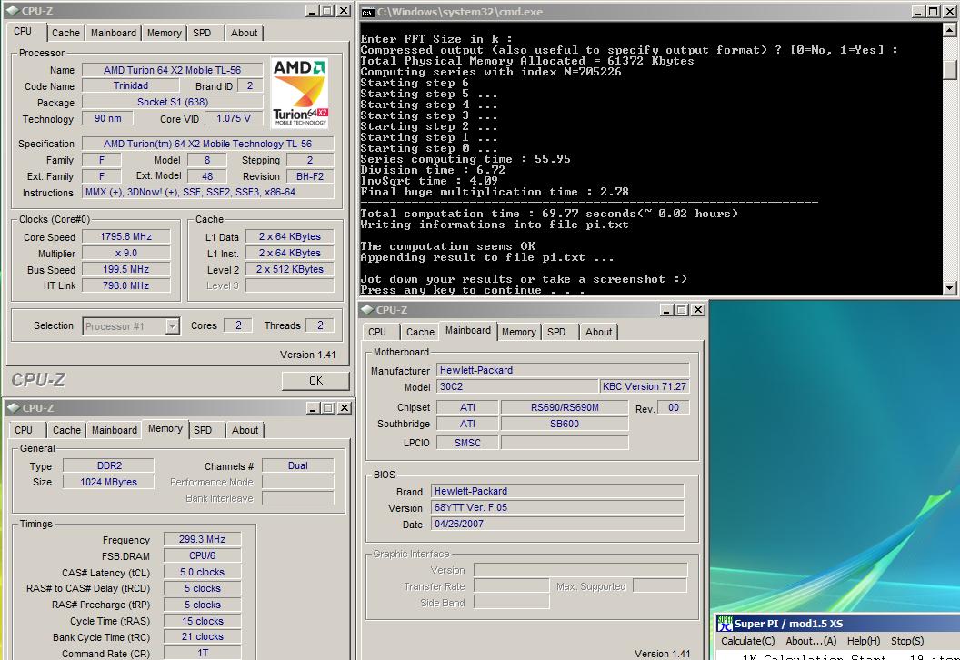Viewport: 960px width, 660px height.
Task: Click the Southbridge SB600 value
Action: 565,424
